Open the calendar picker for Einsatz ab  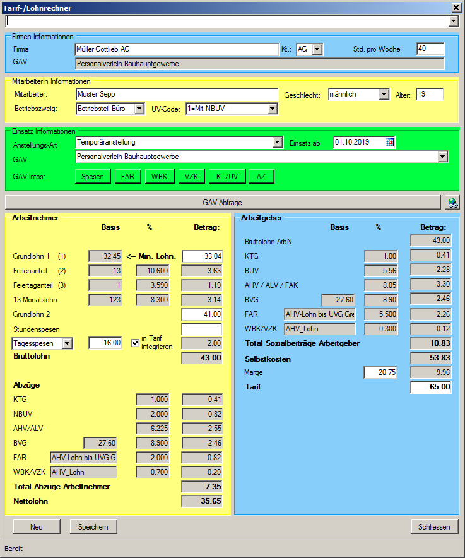389,143
